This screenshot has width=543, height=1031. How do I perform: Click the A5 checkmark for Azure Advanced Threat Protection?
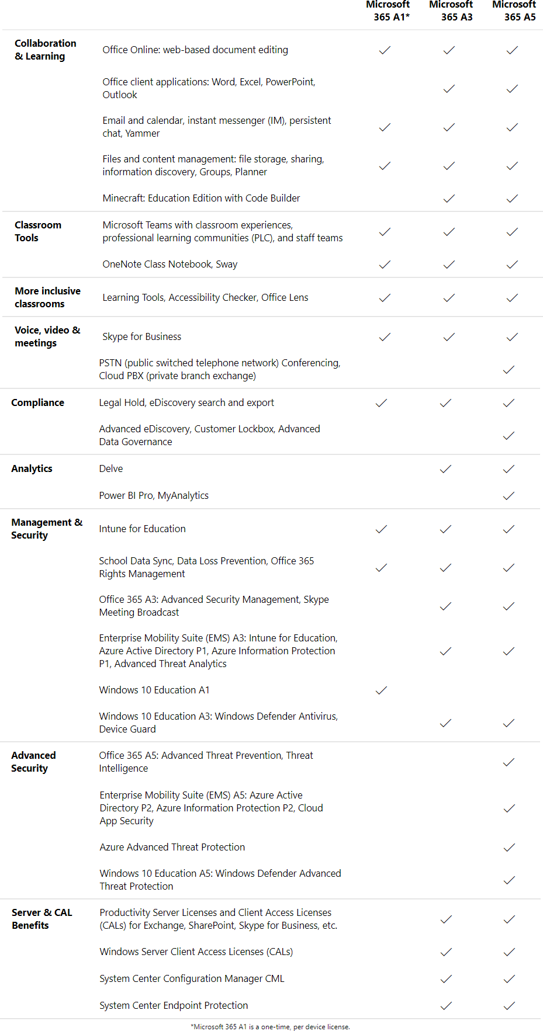point(509,848)
